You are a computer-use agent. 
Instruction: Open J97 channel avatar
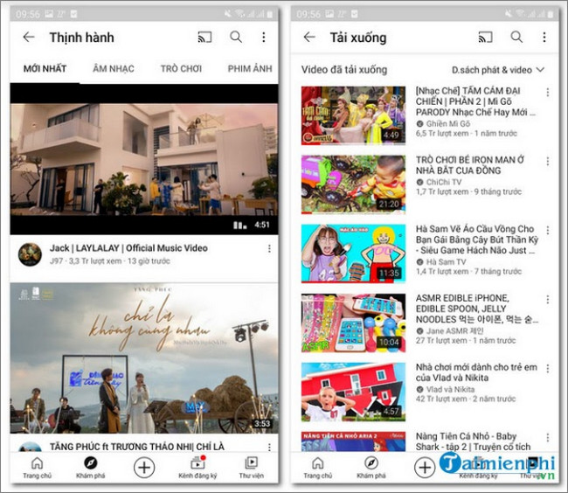[30, 254]
